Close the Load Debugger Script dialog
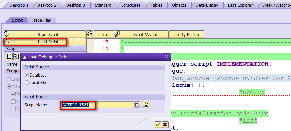This screenshot has width=291, height=131. point(167,57)
